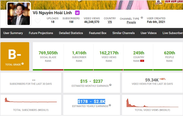The image size is (183, 116).
Task: Click help icon beside Total Grade
Action: (x=23, y=64)
